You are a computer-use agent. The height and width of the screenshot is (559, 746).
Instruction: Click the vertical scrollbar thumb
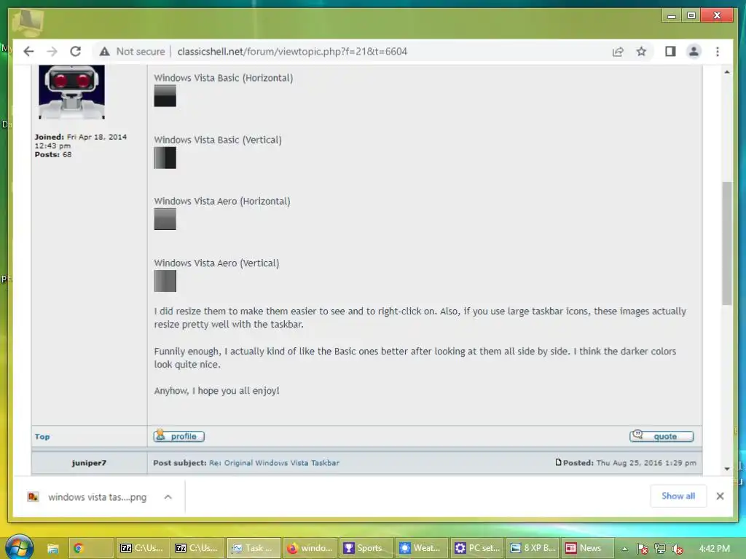pyautogui.click(x=726, y=243)
